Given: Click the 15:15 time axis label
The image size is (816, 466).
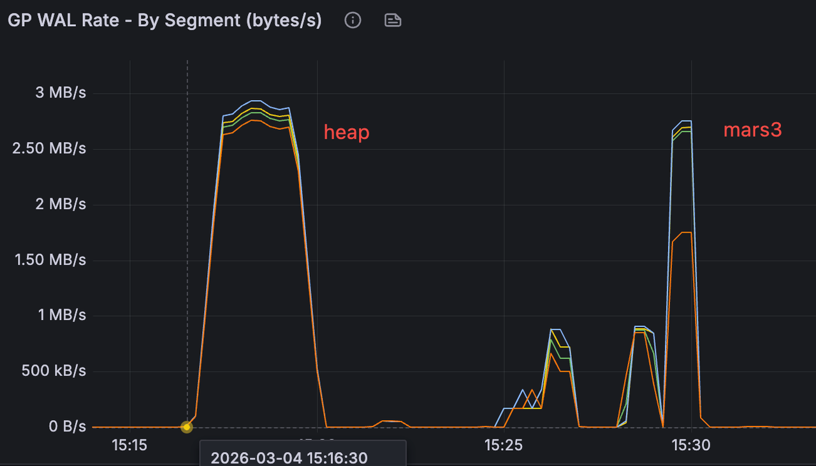Looking at the screenshot, I should pos(129,445).
